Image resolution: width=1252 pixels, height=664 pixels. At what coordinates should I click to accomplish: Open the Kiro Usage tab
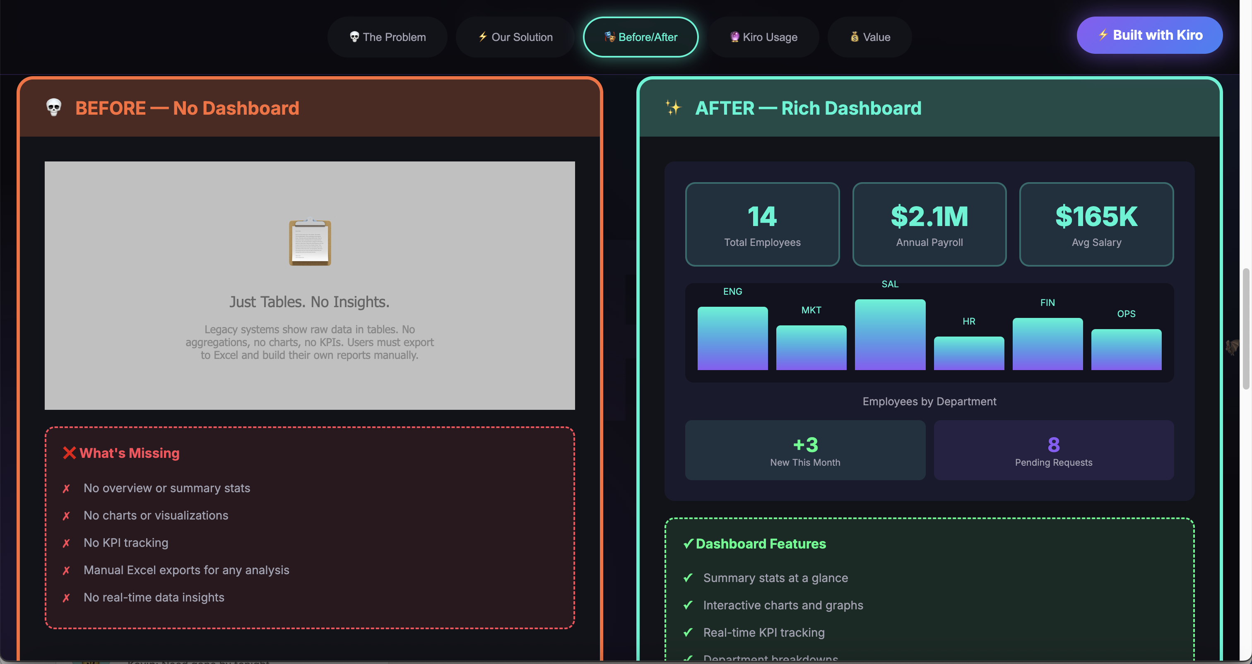pos(763,37)
